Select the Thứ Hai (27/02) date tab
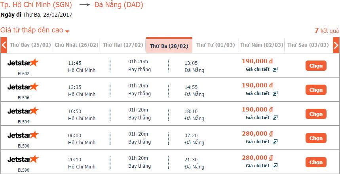This screenshot has width=340, height=174. coord(123,45)
